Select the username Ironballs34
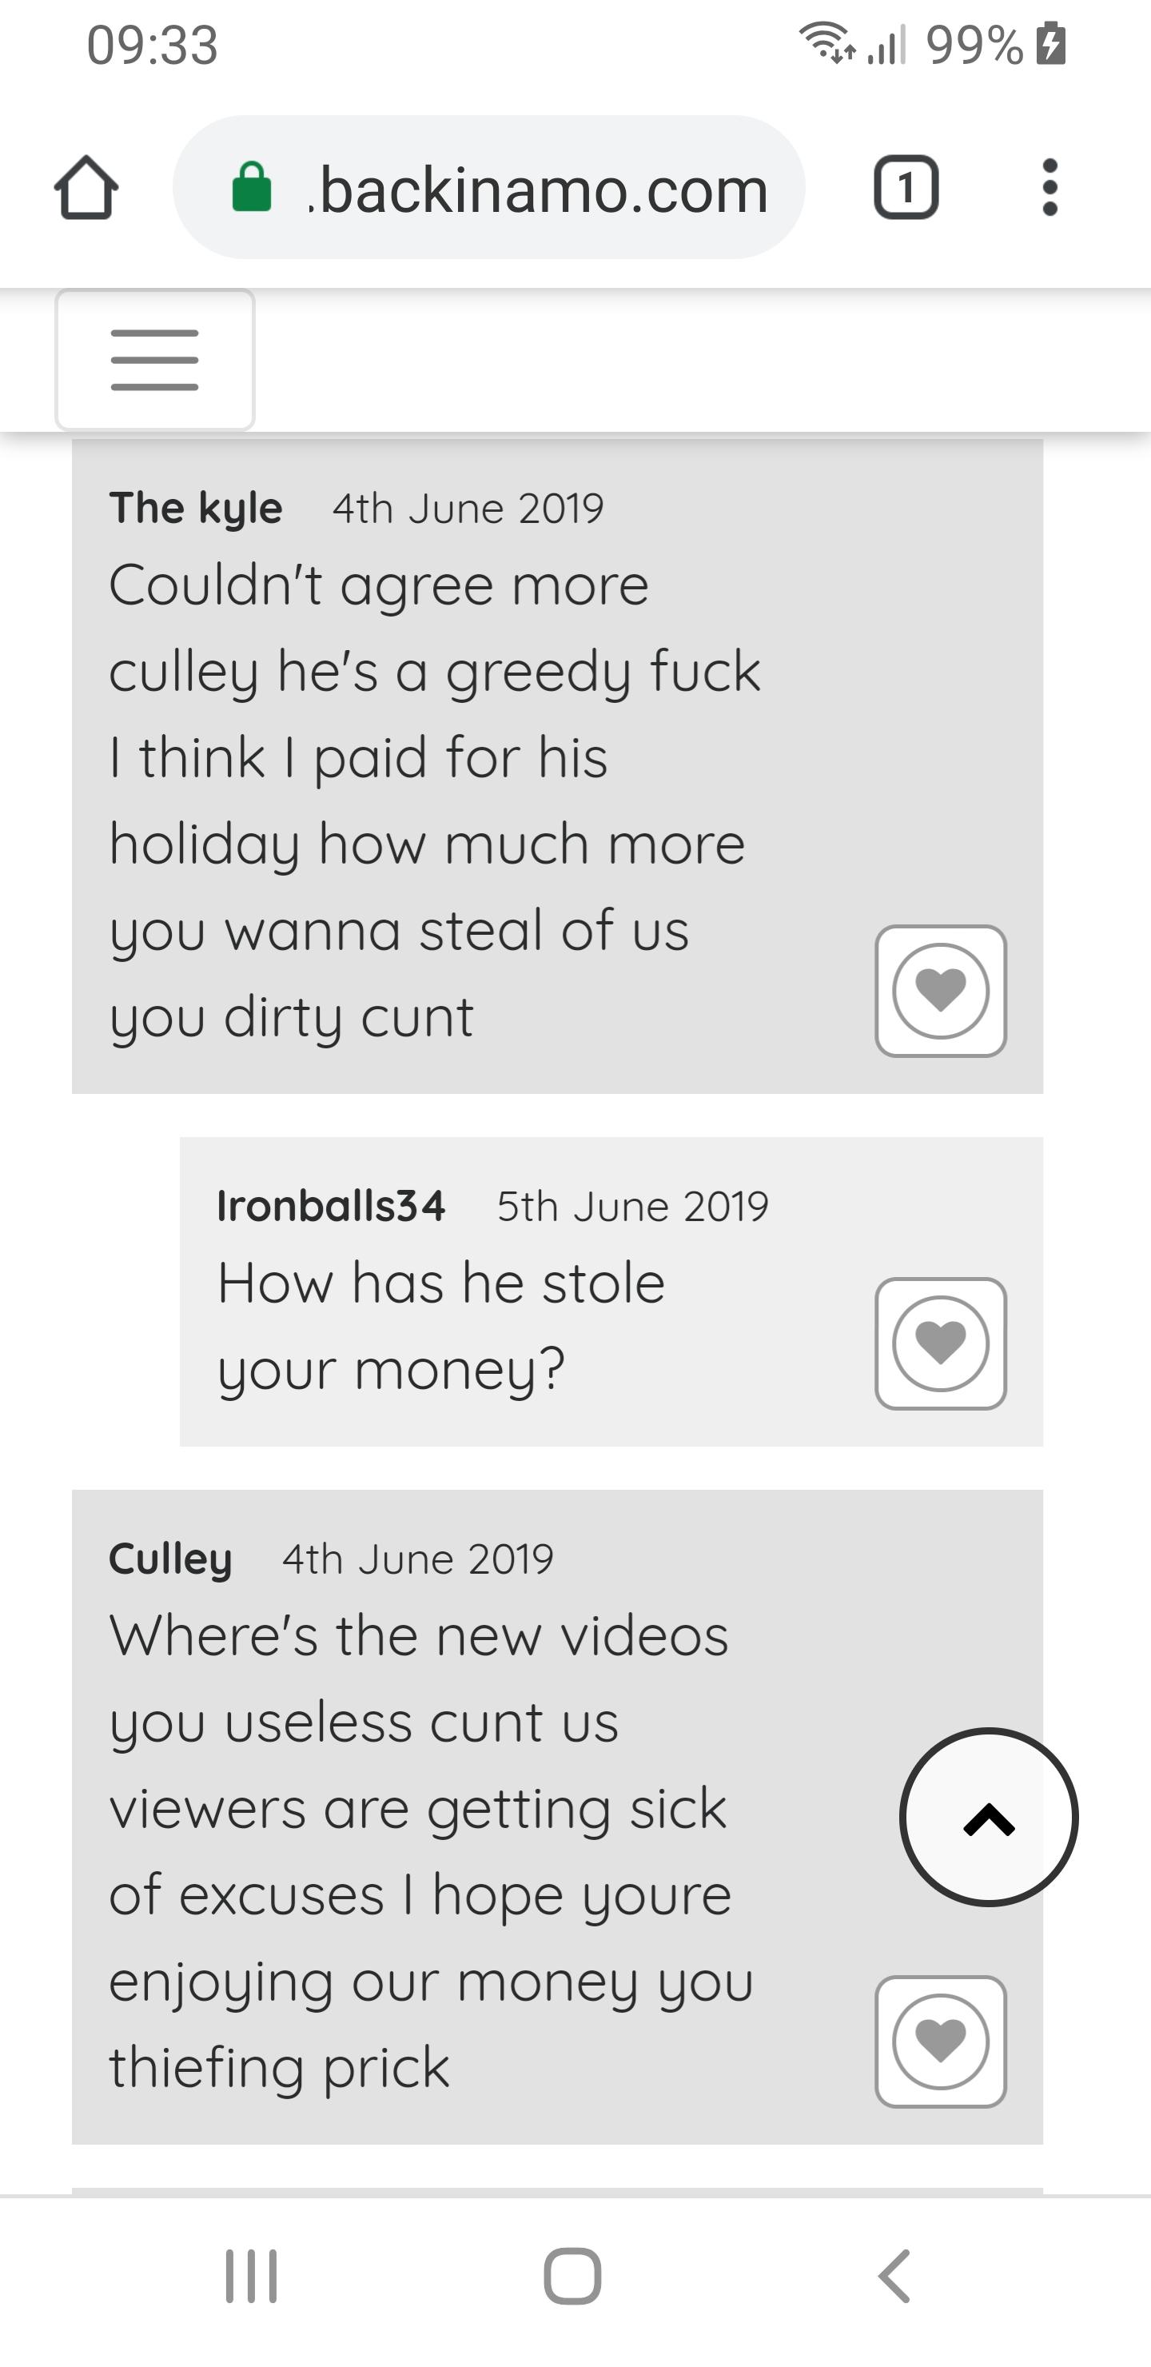 331,1206
